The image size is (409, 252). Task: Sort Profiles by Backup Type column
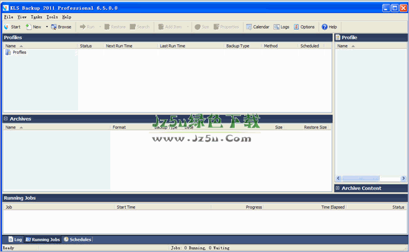click(243, 46)
